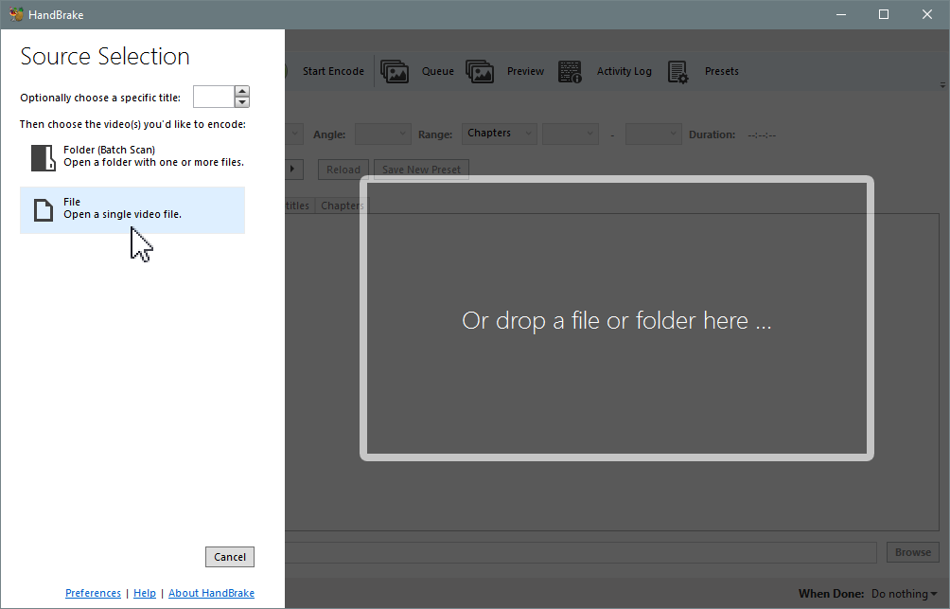Image resolution: width=950 pixels, height=609 pixels.
Task: Choose Folder (Batch Scan) source option
Action: [x=132, y=156]
